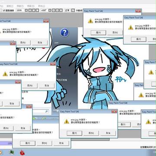Click the reset rotation button before 正常

61,10
